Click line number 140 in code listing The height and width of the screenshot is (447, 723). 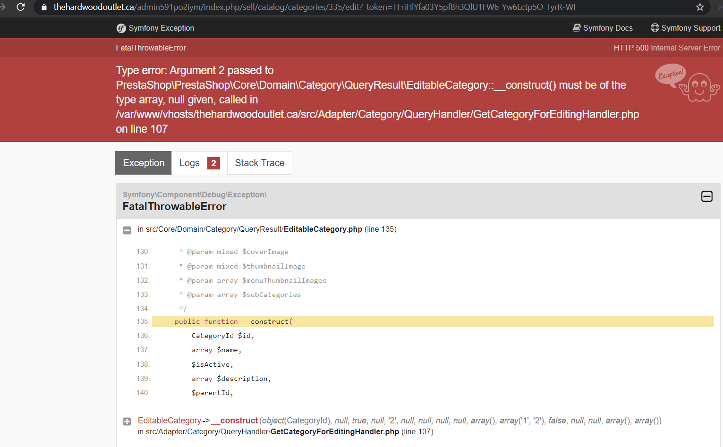(x=143, y=393)
